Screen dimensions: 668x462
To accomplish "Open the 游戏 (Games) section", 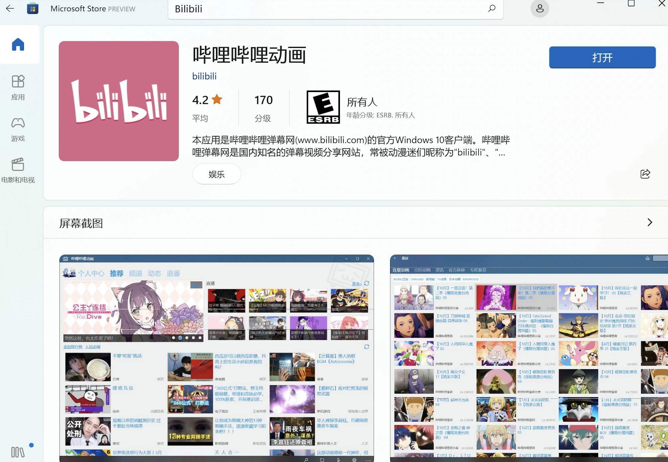I will [18, 129].
